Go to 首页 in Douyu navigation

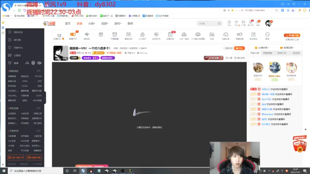[x=67, y=24]
